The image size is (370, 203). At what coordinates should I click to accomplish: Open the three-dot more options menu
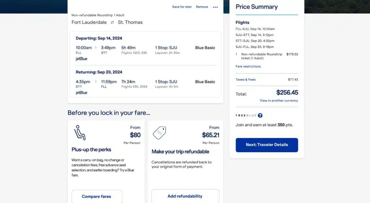(x=215, y=7)
